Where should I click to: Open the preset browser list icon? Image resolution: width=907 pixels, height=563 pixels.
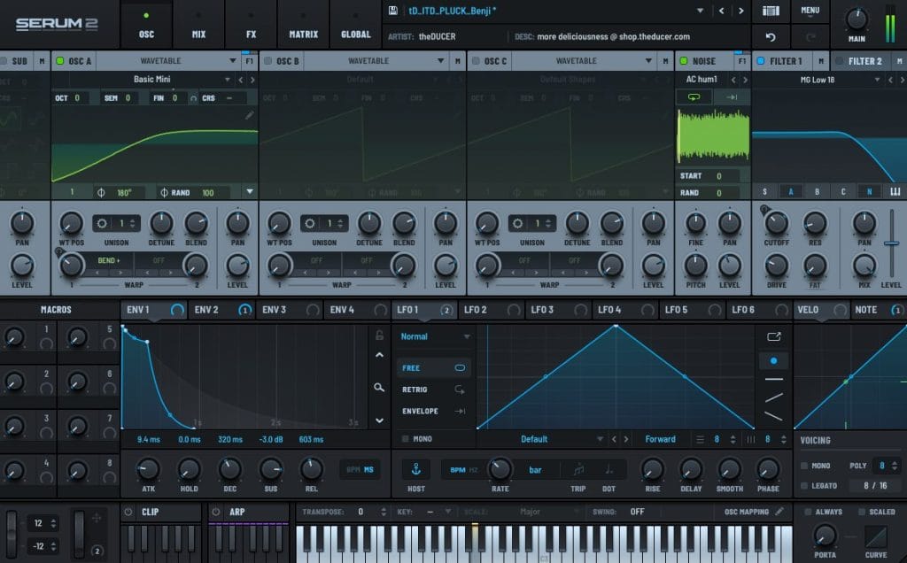point(771,11)
